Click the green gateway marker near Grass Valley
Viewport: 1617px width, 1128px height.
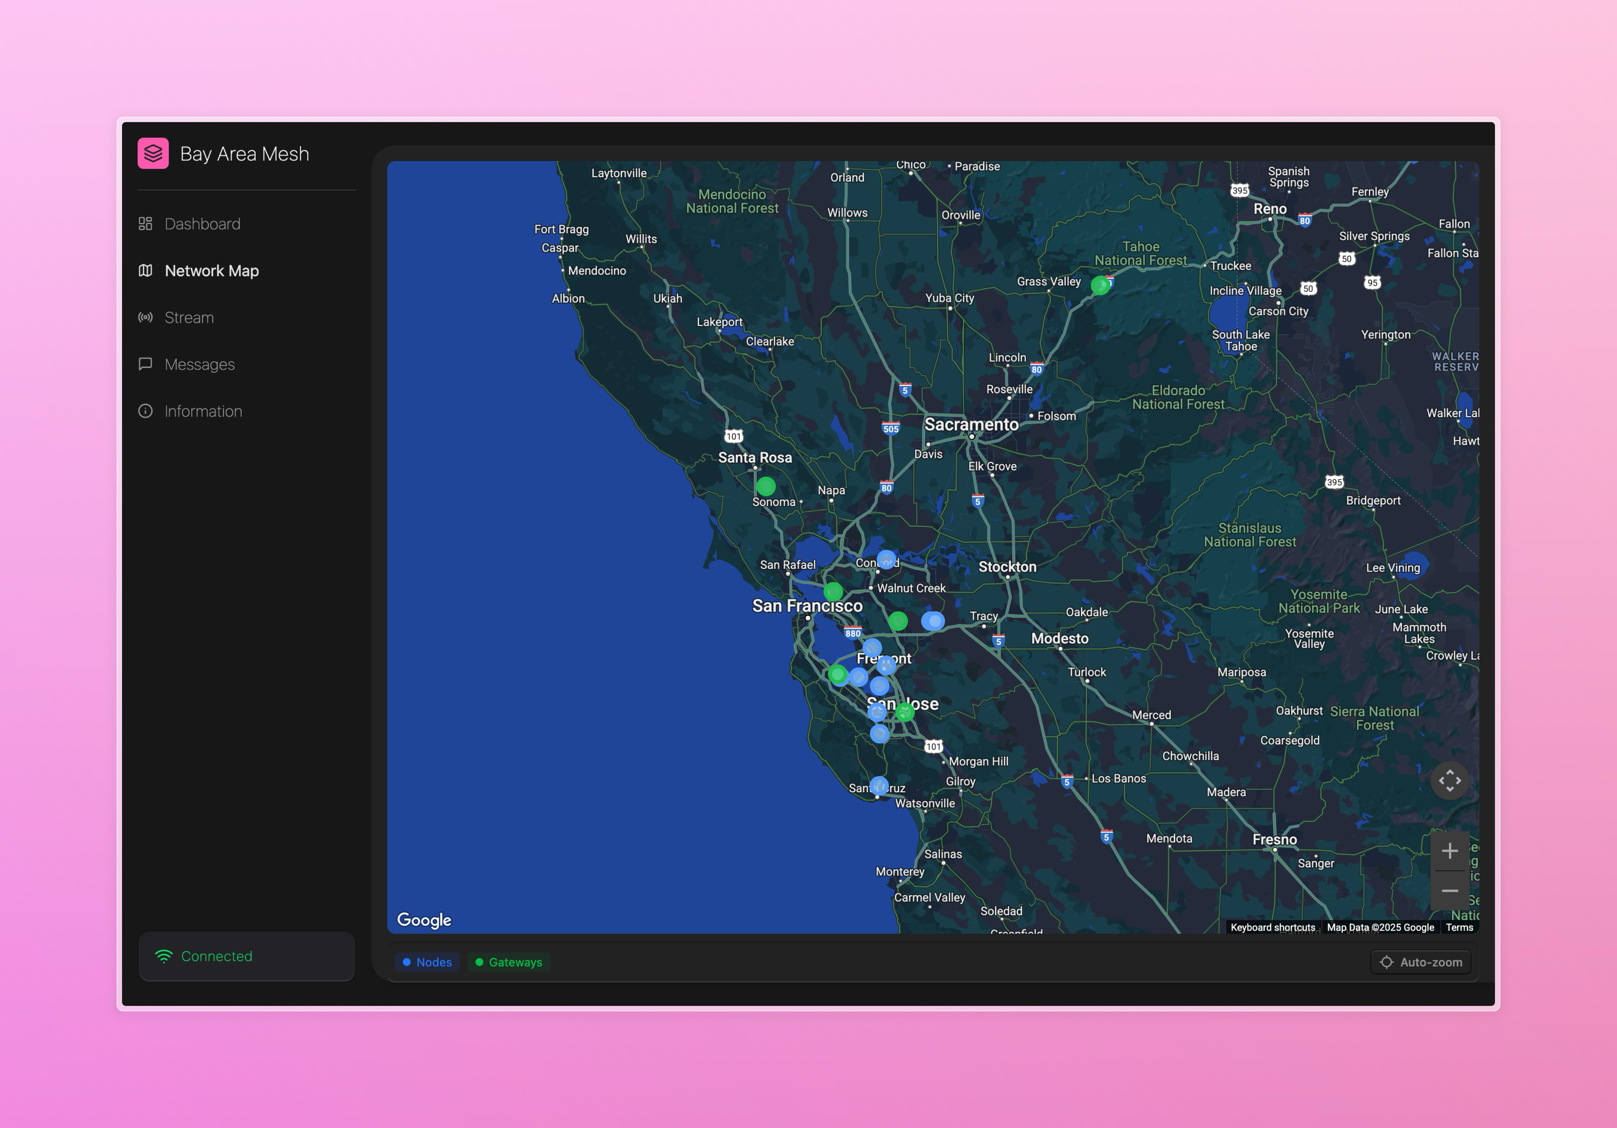(x=1100, y=286)
